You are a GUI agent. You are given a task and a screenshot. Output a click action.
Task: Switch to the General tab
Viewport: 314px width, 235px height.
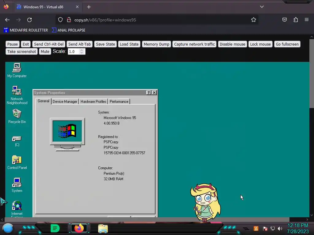coord(44,101)
